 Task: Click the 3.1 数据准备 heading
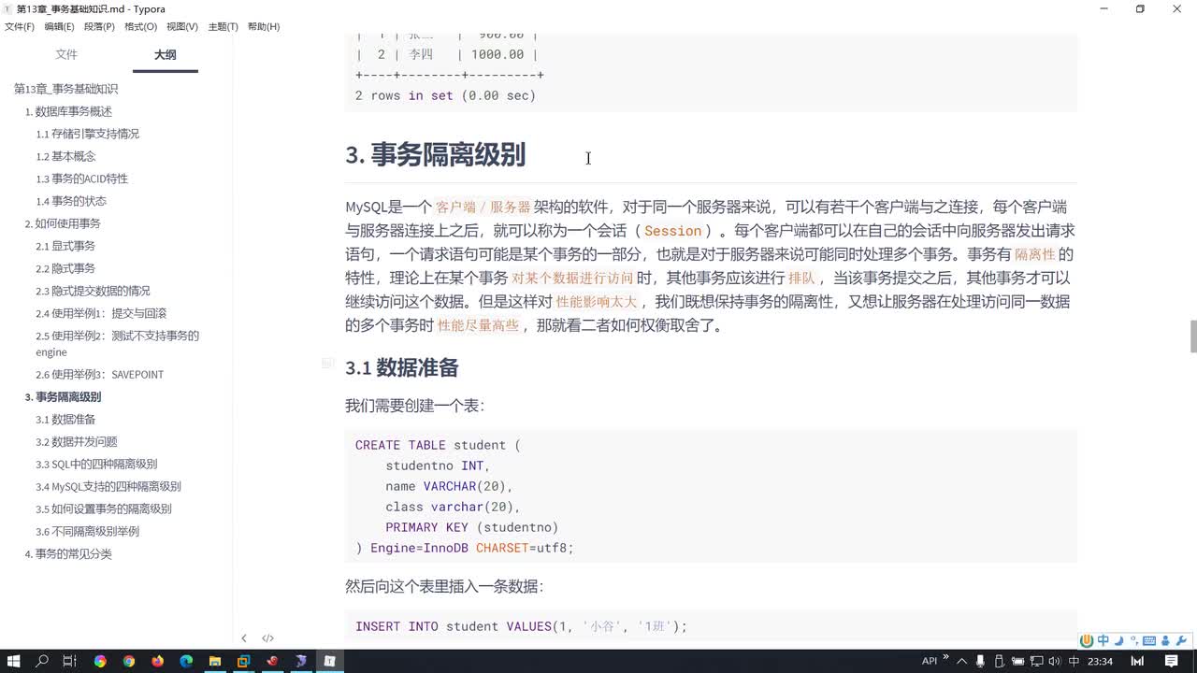click(x=402, y=368)
